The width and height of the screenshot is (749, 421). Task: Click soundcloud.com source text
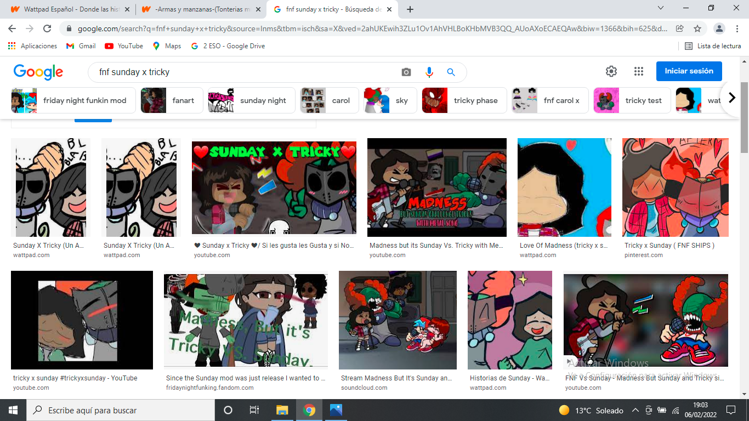tap(364, 388)
